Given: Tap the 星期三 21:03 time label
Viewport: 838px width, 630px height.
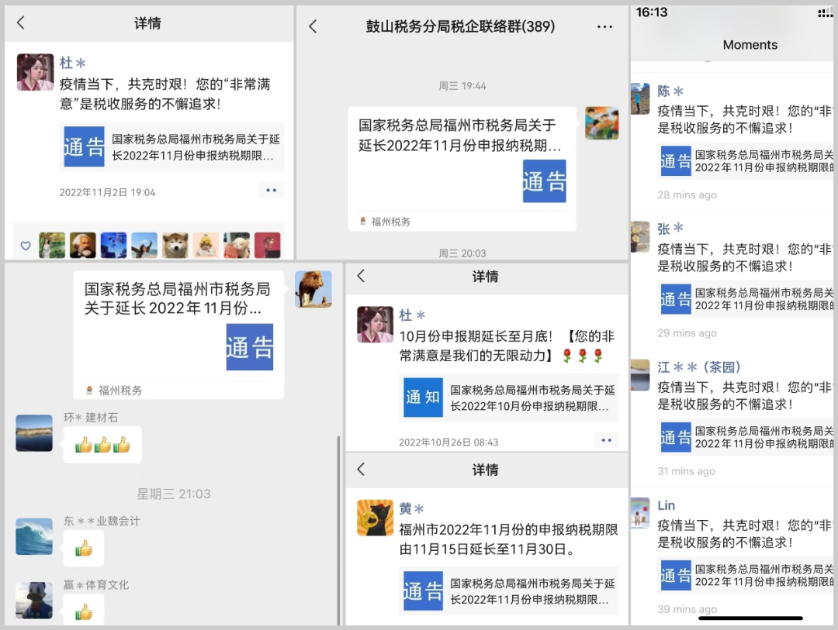Looking at the screenshot, I should click(174, 494).
